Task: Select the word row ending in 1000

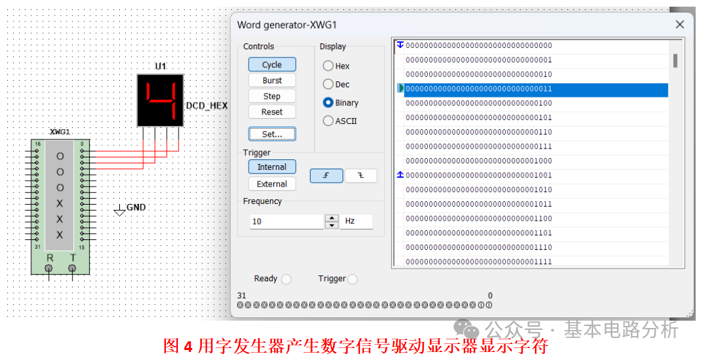Action: pyautogui.click(x=536, y=161)
